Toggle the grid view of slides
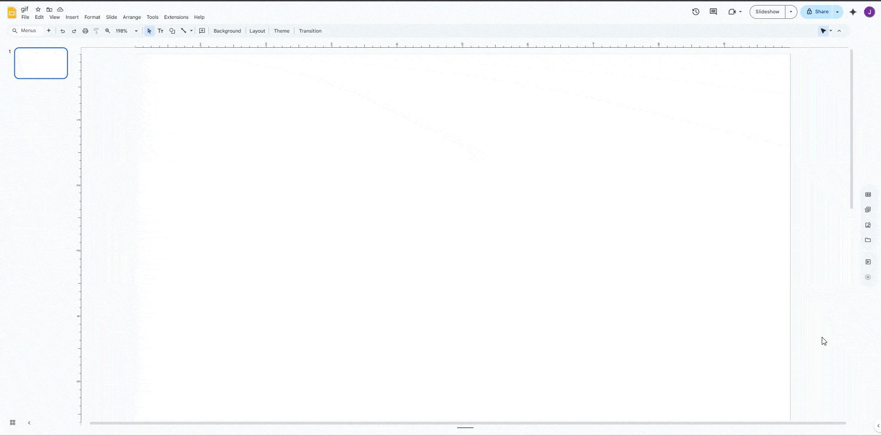Image resolution: width=881 pixels, height=436 pixels. 12,422
